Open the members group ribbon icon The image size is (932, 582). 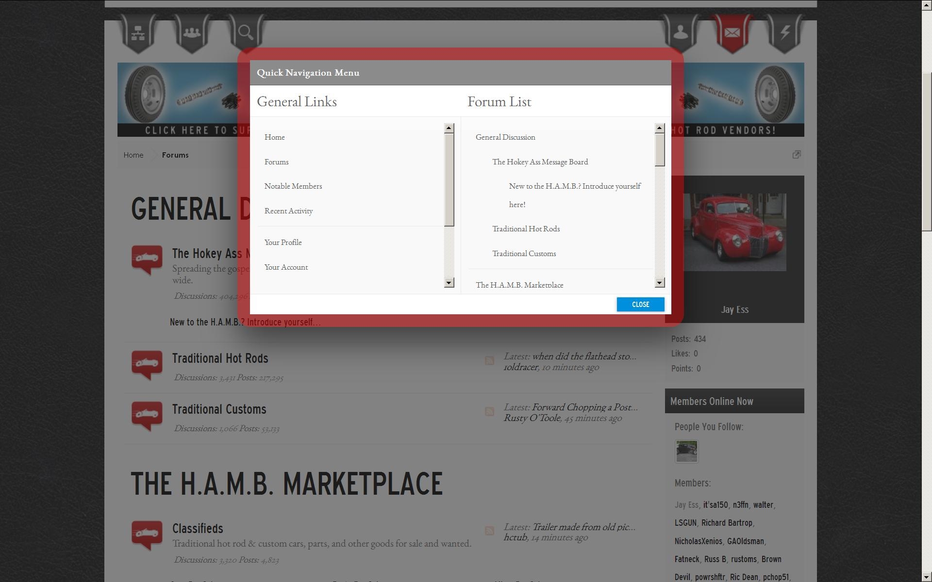[x=192, y=33]
